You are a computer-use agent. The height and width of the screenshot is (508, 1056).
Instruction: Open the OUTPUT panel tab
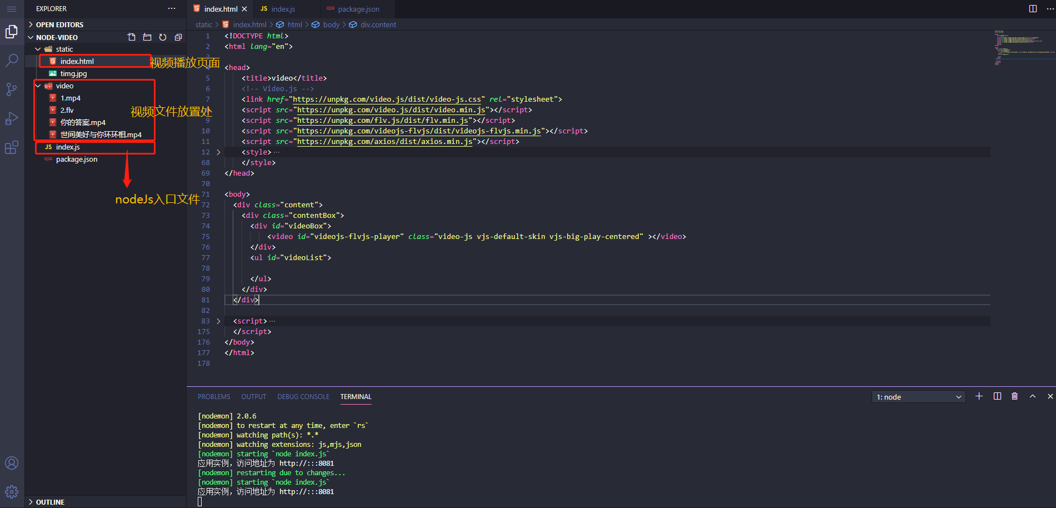(254, 397)
